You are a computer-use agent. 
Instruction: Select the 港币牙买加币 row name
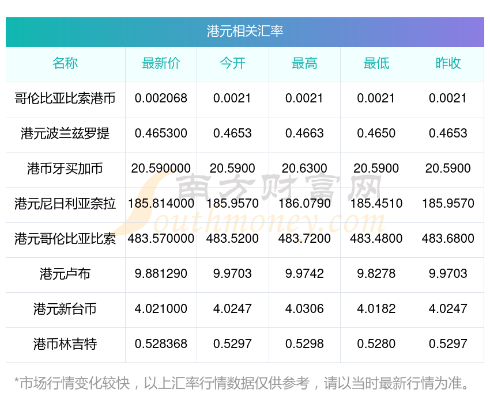(65, 169)
